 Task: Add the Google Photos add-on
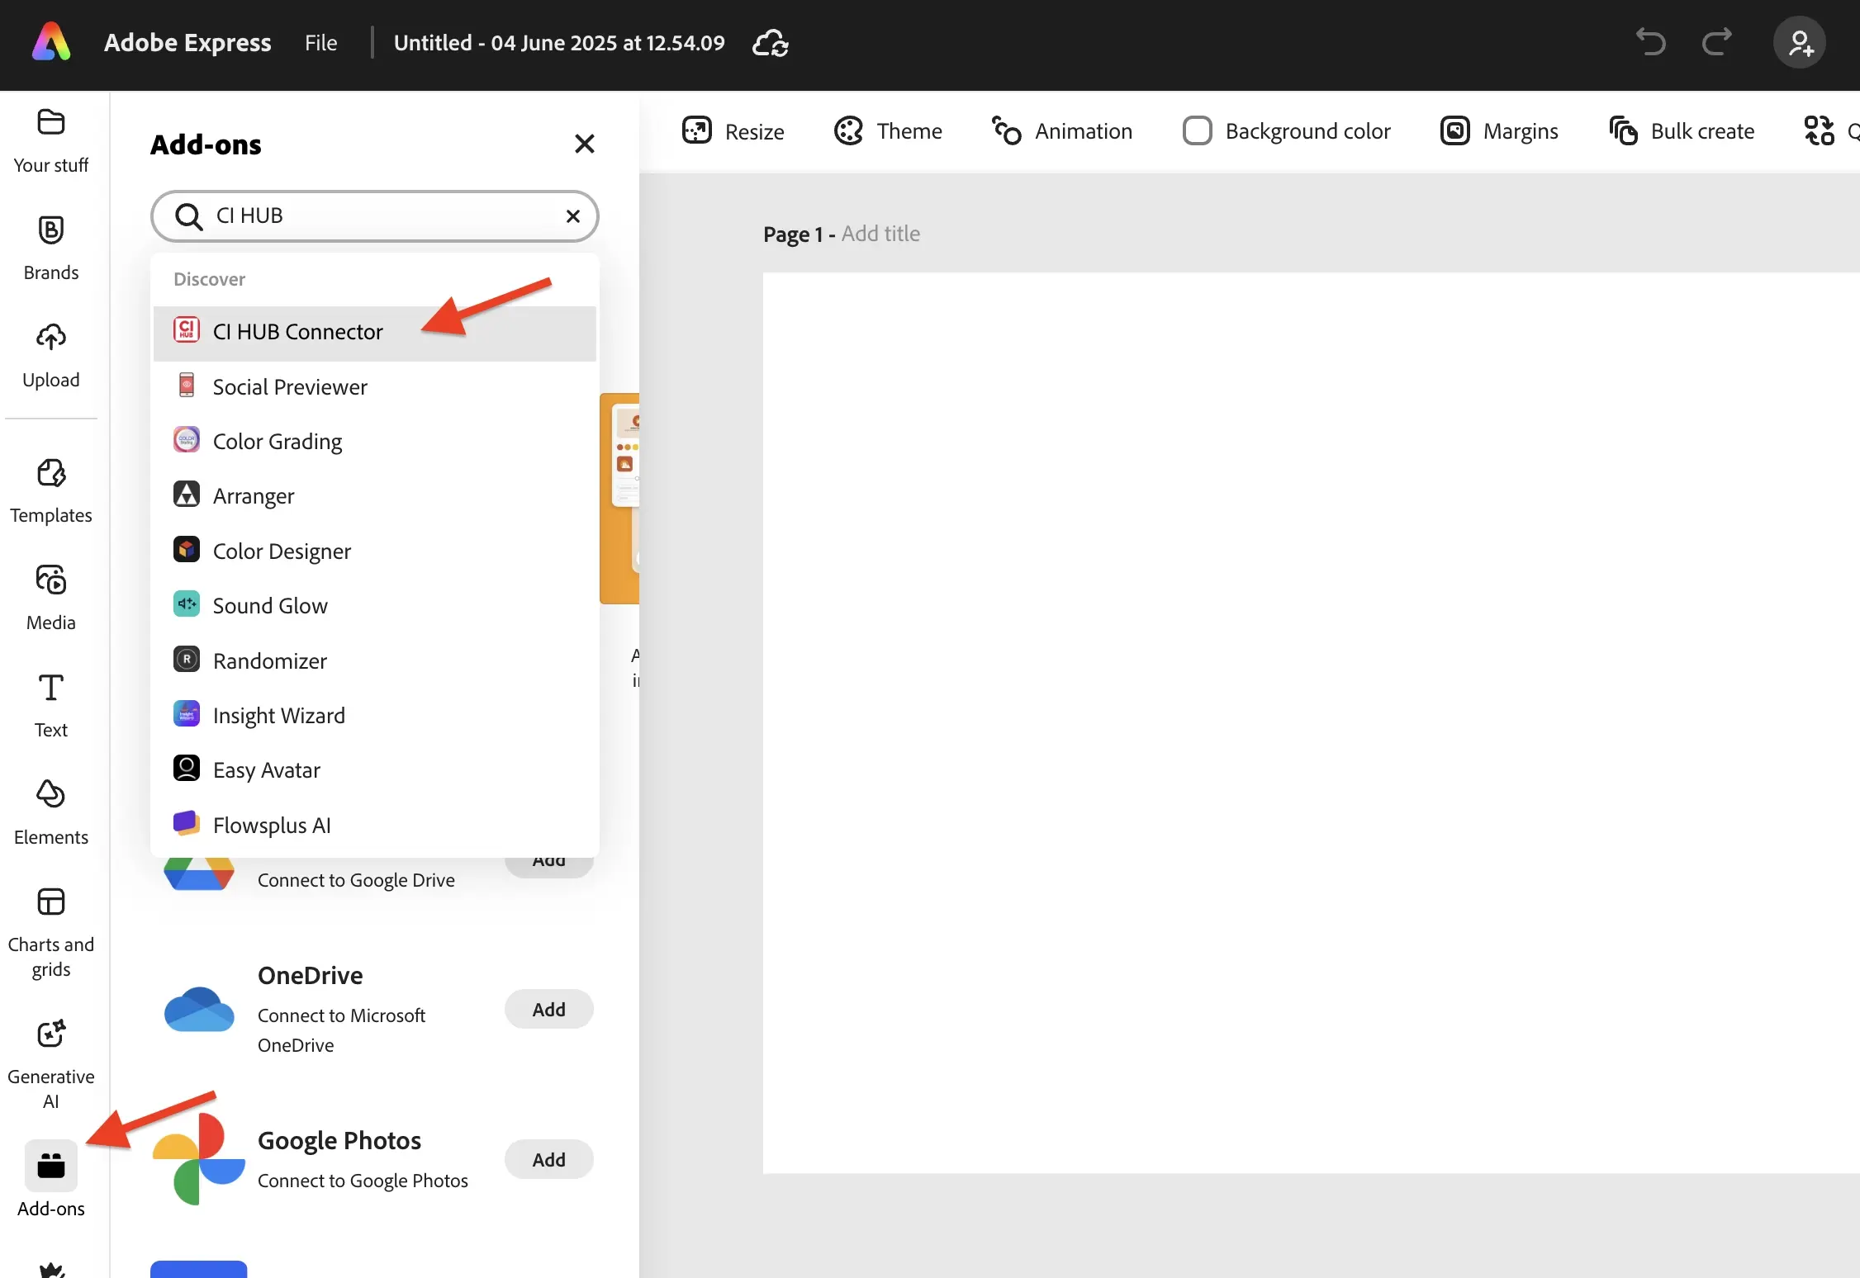(549, 1159)
